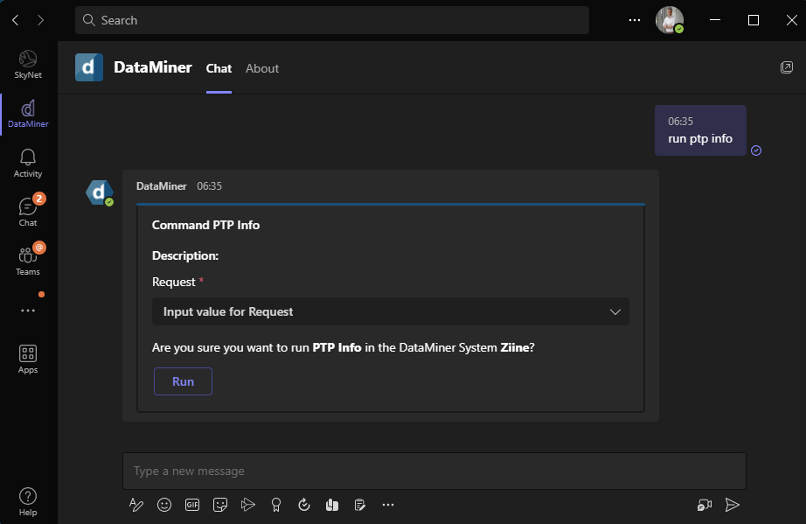Close the Teams window
806x524 pixels.
click(x=792, y=20)
